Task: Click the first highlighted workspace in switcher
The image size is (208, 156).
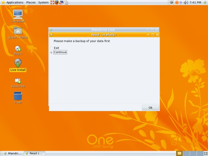Action: tap(179, 153)
